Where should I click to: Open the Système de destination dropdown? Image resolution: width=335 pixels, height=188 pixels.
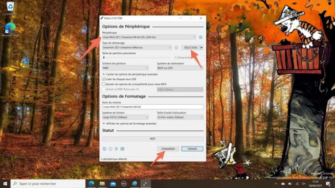click(x=180, y=68)
